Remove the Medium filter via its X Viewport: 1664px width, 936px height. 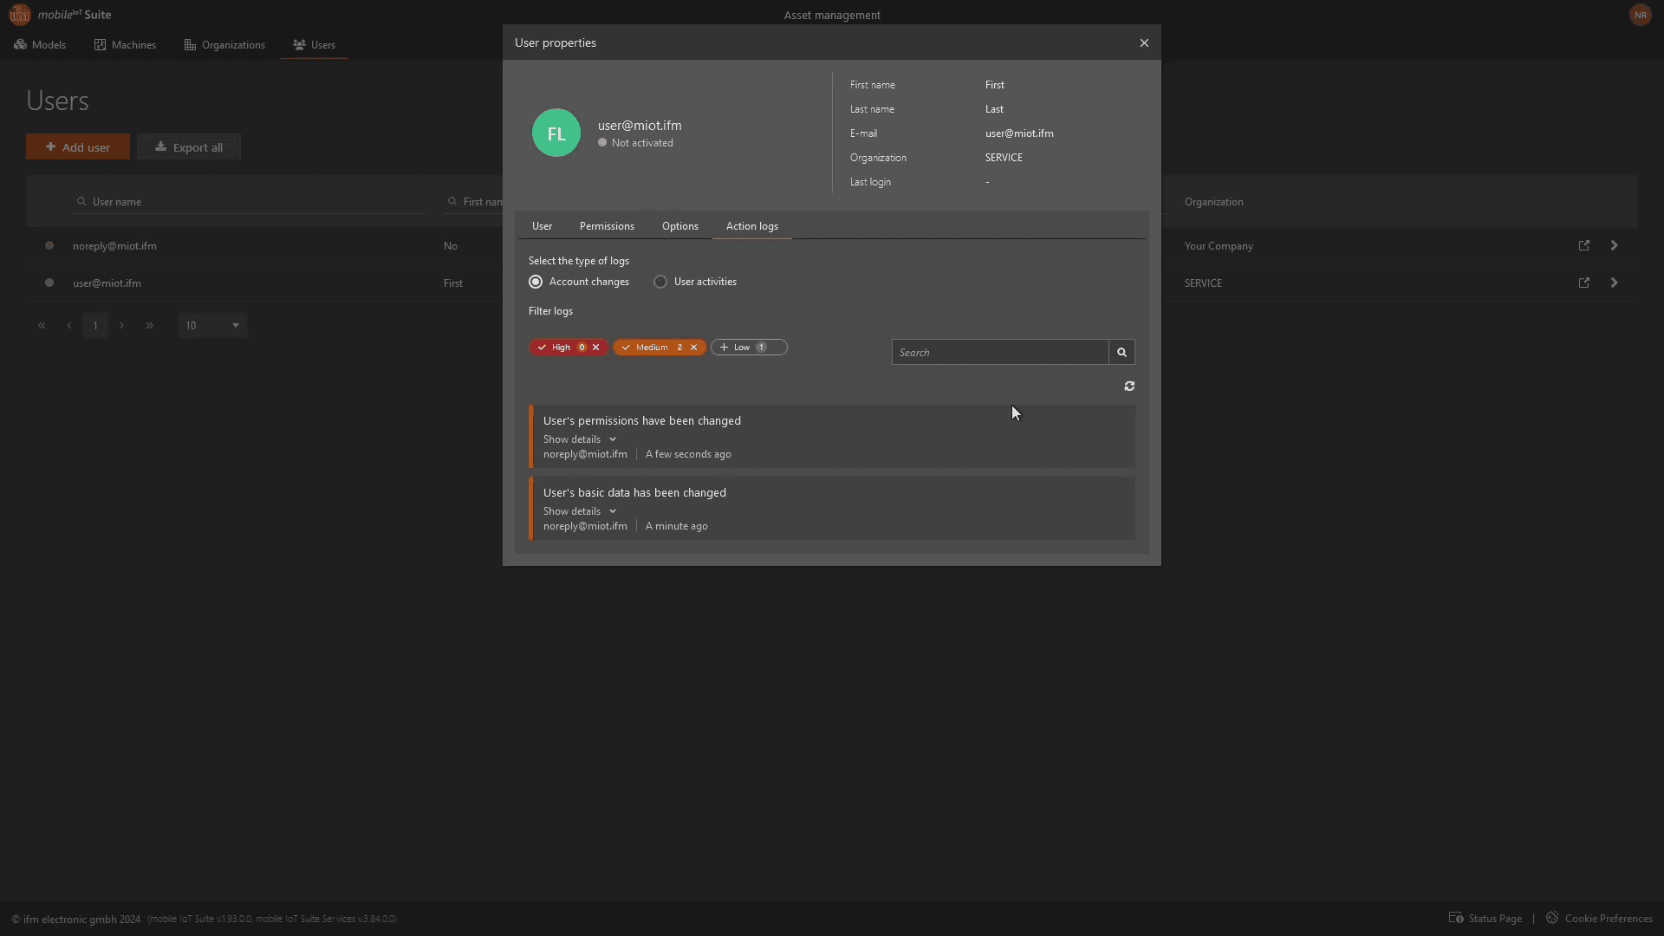pyautogui.click(x=694, y=348)
